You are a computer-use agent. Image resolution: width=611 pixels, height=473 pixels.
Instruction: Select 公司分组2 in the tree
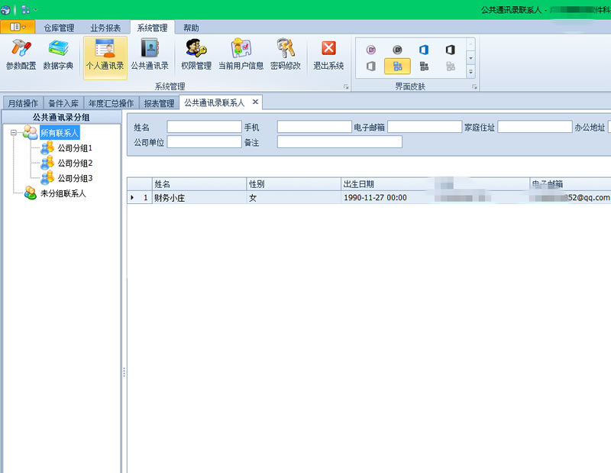pyautogui.click(x=75, y=164)
